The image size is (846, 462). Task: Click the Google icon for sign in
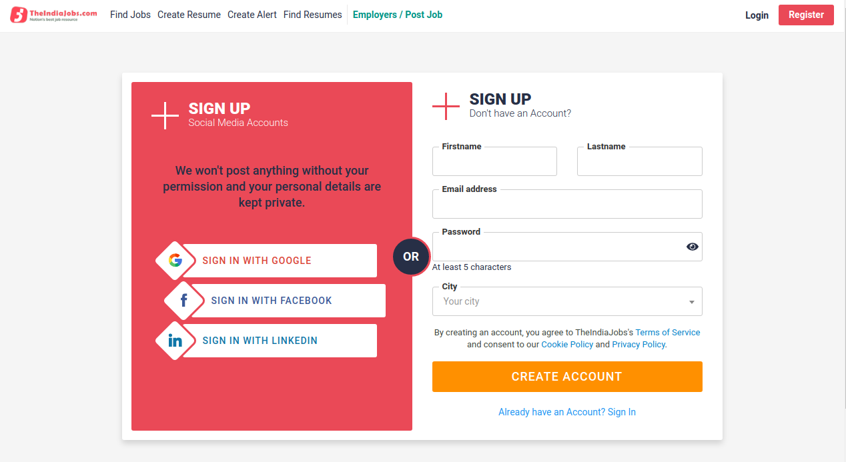click(175, 261)
